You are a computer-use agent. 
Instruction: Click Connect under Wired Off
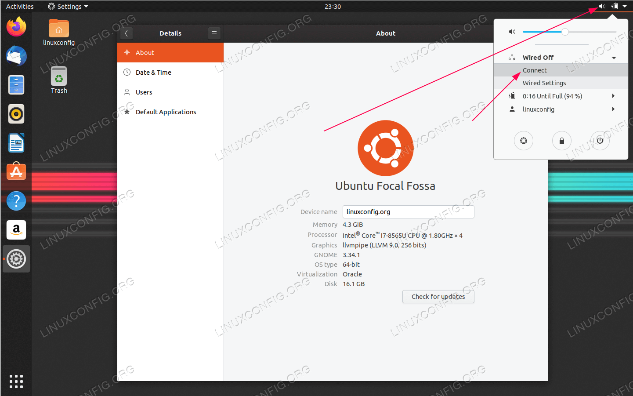point(561,70)
